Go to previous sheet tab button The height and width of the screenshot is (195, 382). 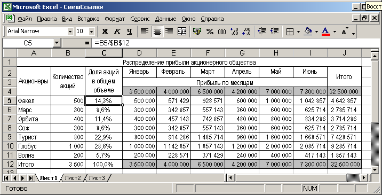pyautogui.click(x=14, y=178)
